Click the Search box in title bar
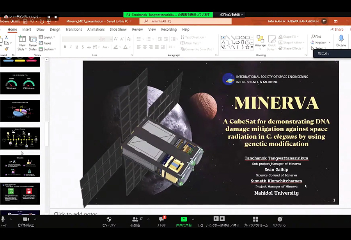Screen dimensions: 351x240 (x=185, y=21)
